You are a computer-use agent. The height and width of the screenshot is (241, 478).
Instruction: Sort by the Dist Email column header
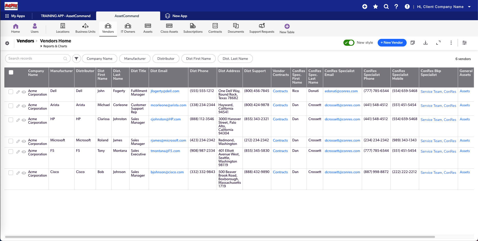(159, 71)
